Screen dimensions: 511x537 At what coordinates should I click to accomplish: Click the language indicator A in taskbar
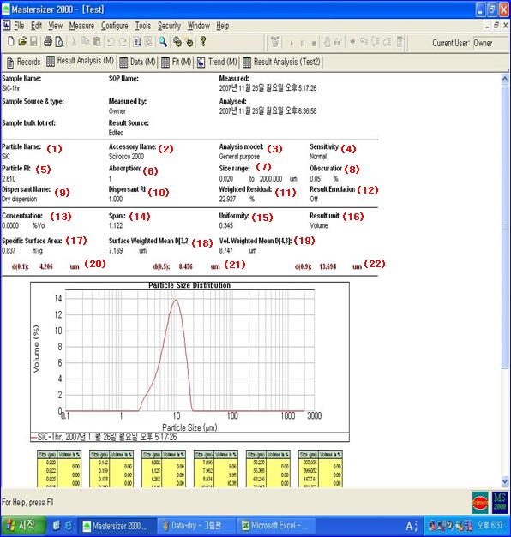point(410,526)
